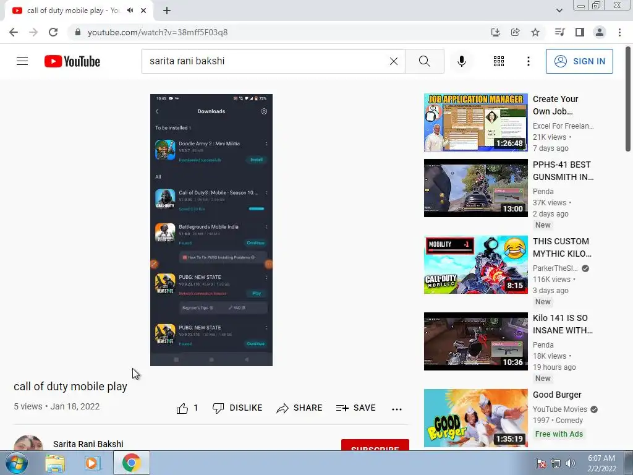Image resolution: width=633 pixels, height=475 pixels.
Task: Open Windows Media Player from taskbar
Action: pyautogui.click(x=92, y=463)
